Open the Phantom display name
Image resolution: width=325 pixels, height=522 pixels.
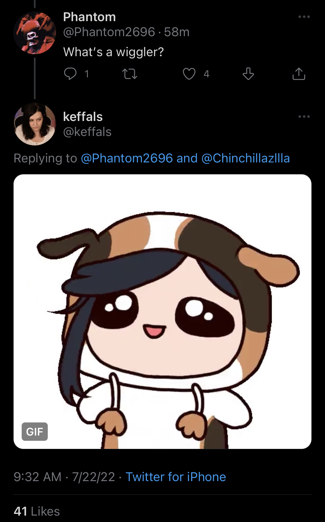89,17
